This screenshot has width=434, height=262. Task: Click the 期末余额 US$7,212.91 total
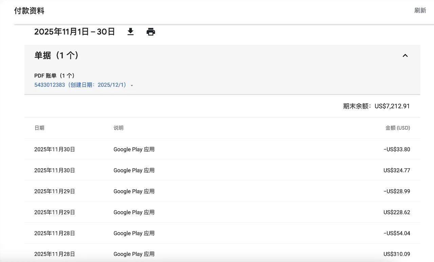pyautogui.click(x=376, y=106)
